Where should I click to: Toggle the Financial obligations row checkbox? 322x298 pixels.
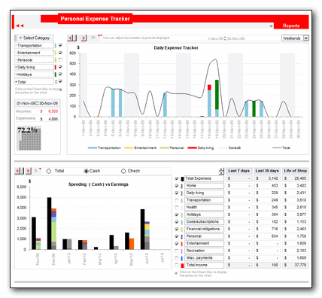(177, 230)
